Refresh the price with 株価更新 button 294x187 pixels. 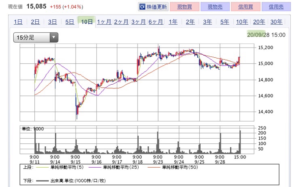(x=153, y=7)
